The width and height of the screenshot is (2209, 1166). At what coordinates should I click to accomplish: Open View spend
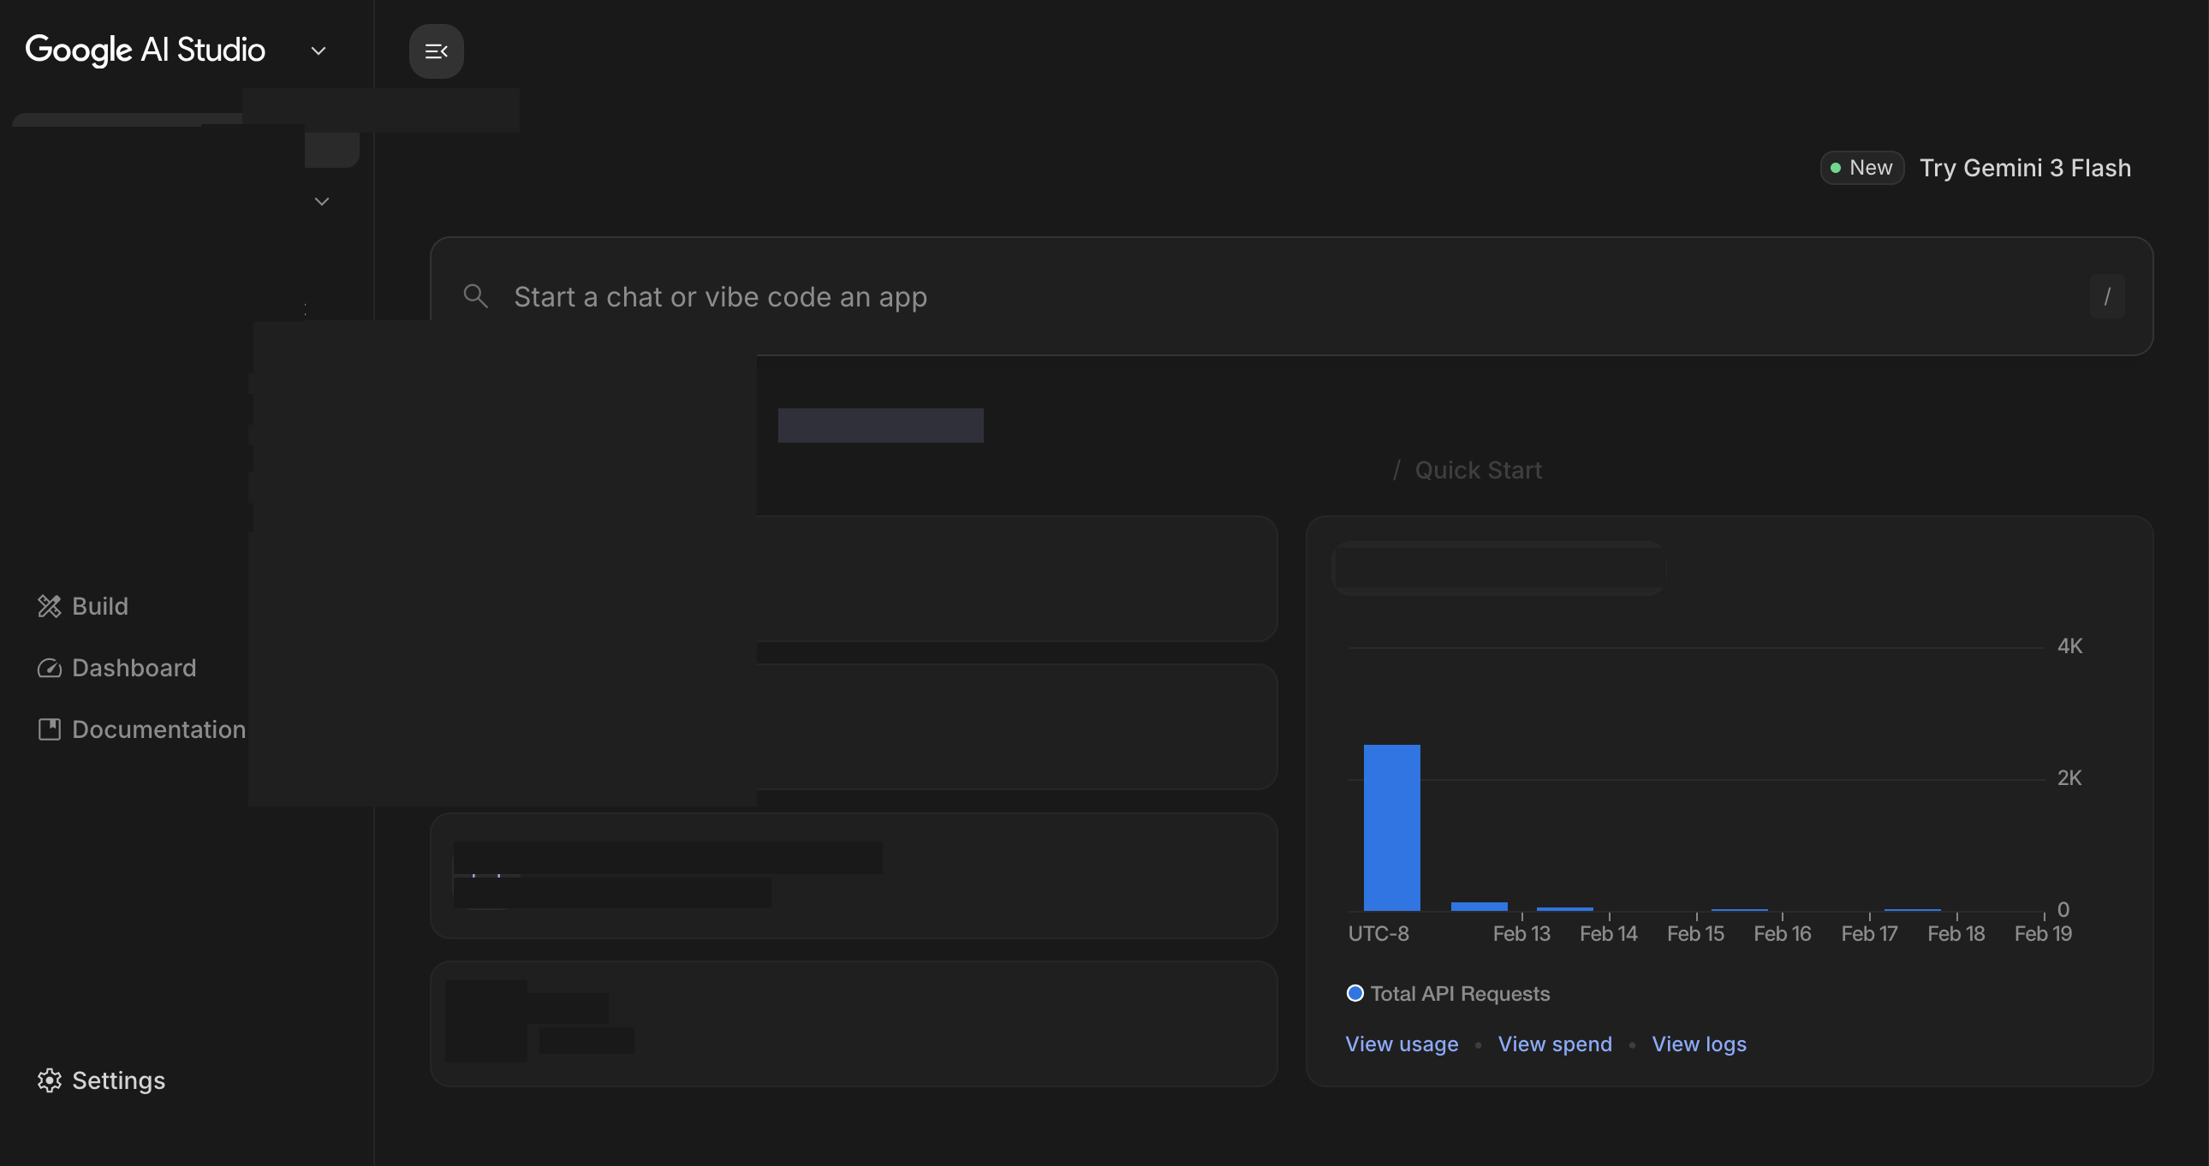(1555, 1044)
